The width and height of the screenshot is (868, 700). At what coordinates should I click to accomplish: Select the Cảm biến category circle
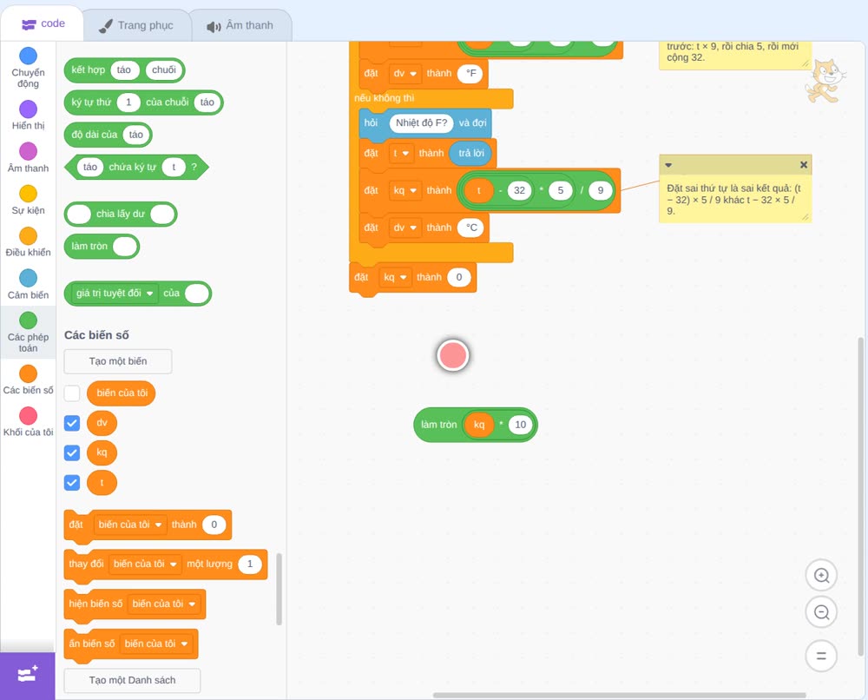29,278
